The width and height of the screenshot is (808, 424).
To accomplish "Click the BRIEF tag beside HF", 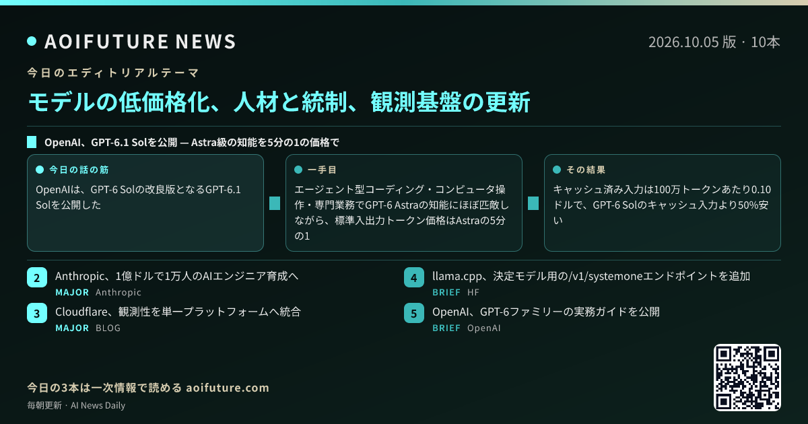I will 446,293.
